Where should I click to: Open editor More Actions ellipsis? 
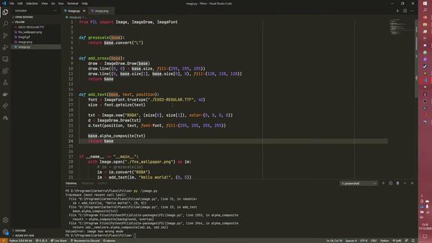[412, 11]
